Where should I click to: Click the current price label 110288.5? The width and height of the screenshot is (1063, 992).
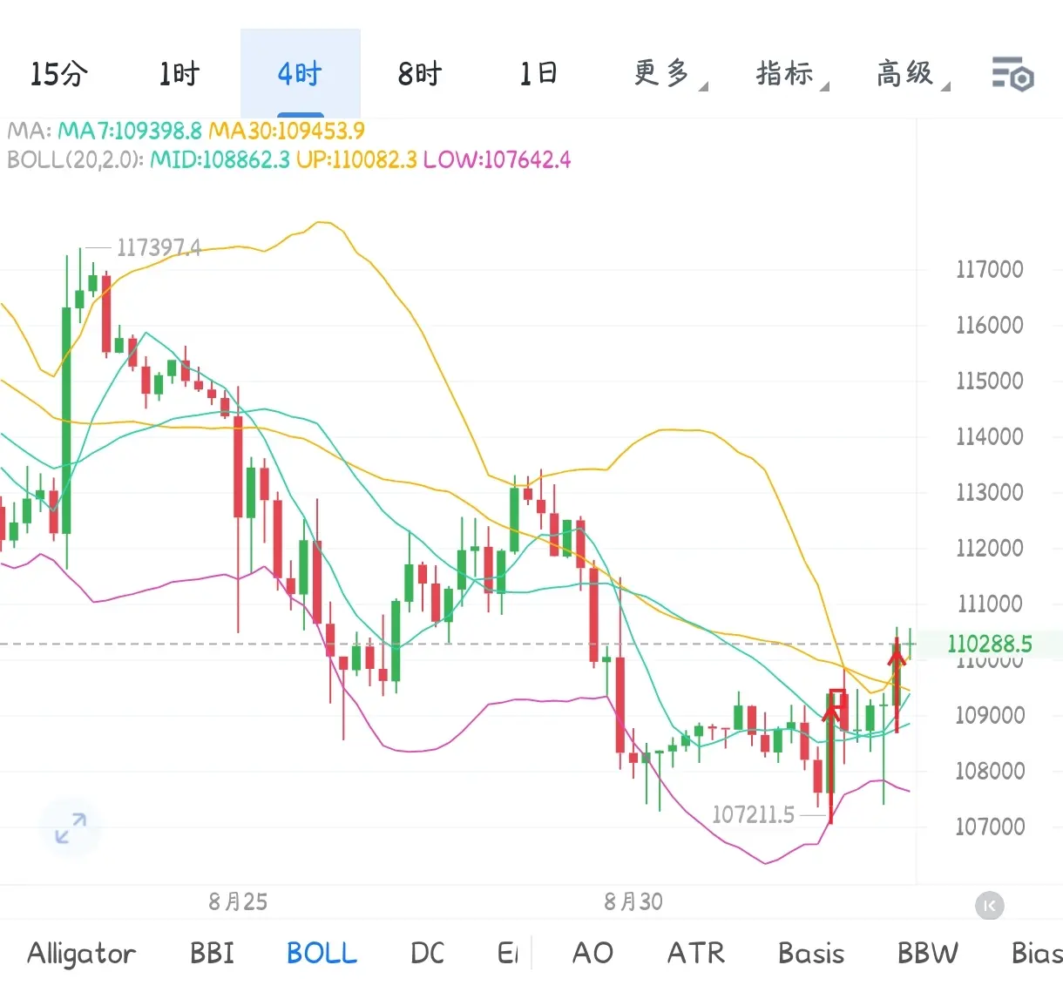(x=990, y=644)
